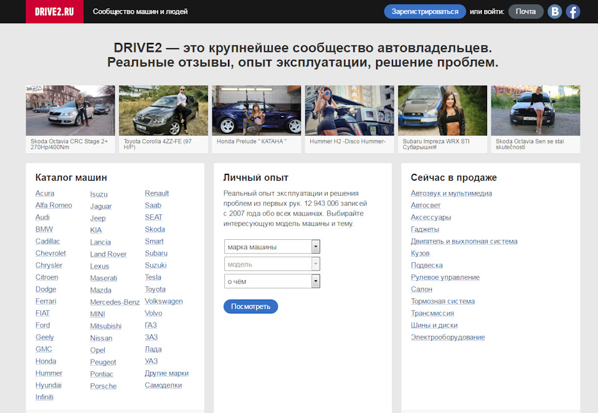Select Toyota from the catalog

click(155, 289)
